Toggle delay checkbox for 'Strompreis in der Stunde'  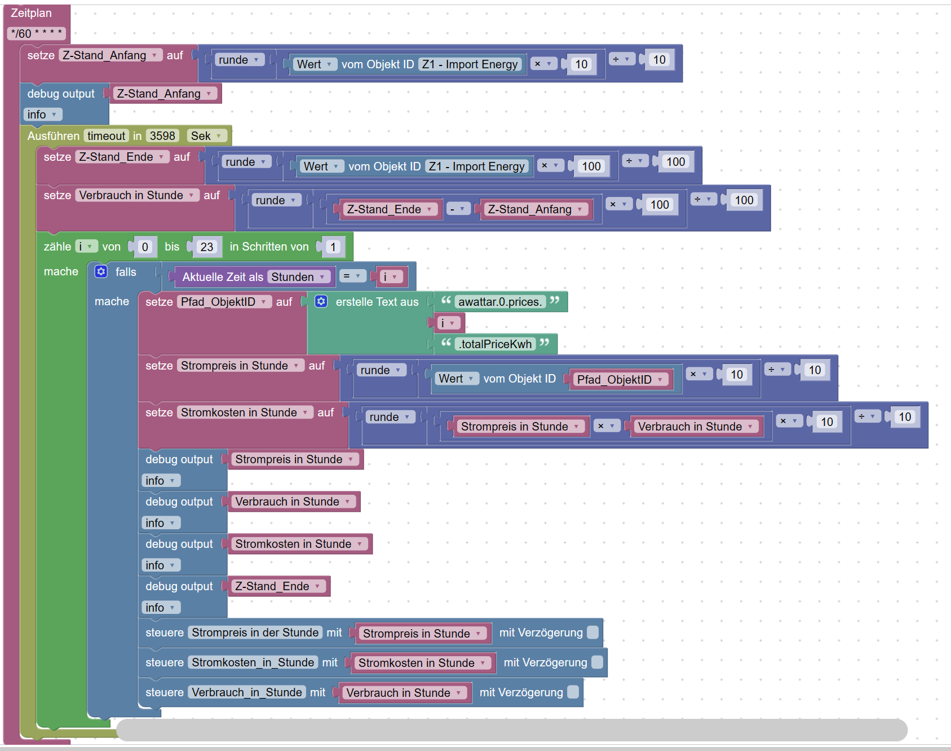pos(592,633)
